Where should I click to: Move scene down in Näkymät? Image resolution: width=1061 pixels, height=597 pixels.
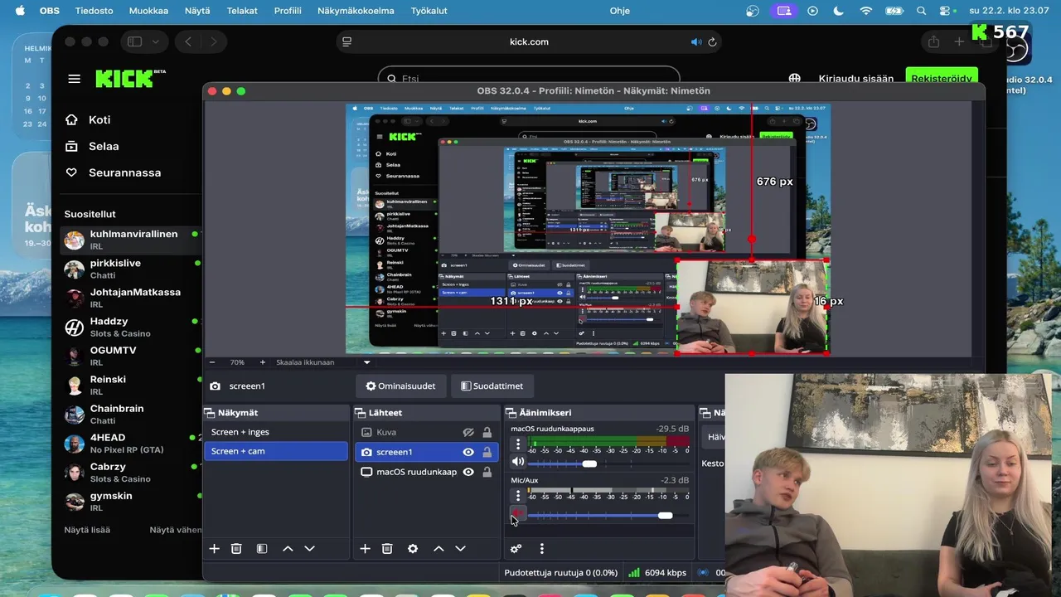(x=309, y=549)
